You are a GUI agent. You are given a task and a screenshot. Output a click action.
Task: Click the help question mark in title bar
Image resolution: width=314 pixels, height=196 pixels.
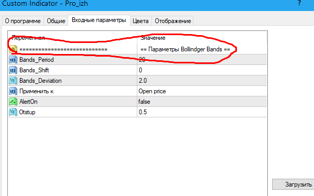[299, 3]
